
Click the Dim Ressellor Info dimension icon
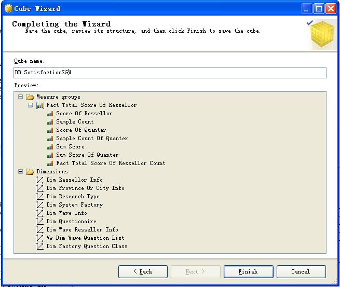point(40,180)
